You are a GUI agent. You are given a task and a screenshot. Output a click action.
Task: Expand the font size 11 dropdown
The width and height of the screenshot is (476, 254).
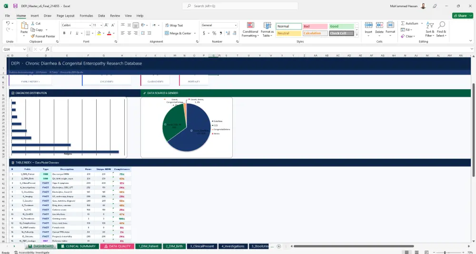[101, 26]
